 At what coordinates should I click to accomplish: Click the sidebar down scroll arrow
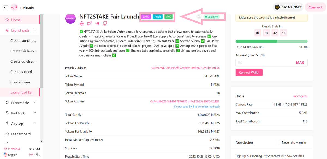click(x=41, y=141)
